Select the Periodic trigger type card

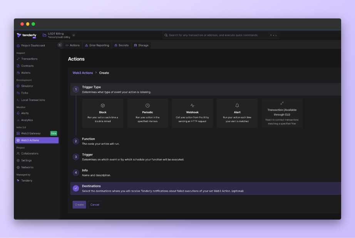pos(147,113)
